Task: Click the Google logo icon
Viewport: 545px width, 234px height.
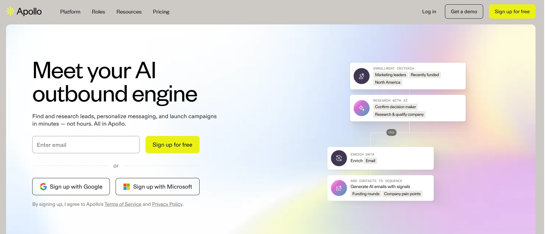Action: click(43, 187)
